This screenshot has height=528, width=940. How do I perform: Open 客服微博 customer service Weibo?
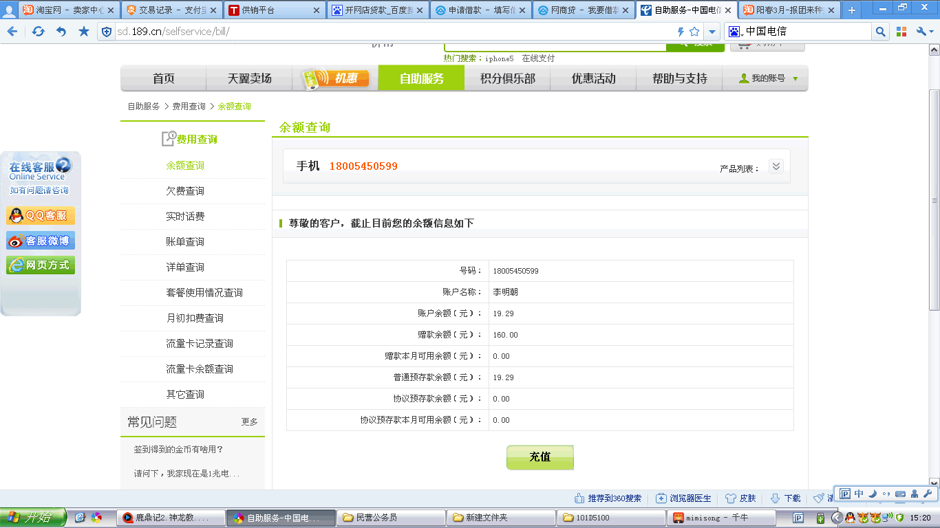point(41,241)
